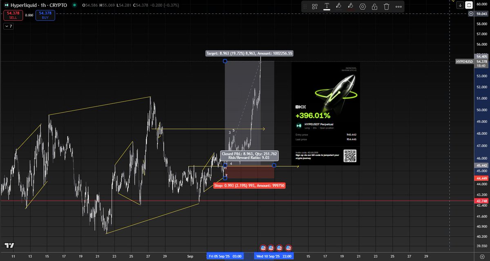Open the TradingView logo at bottom left
This screenshot has height=261, width=490.
tap(9, 246)
